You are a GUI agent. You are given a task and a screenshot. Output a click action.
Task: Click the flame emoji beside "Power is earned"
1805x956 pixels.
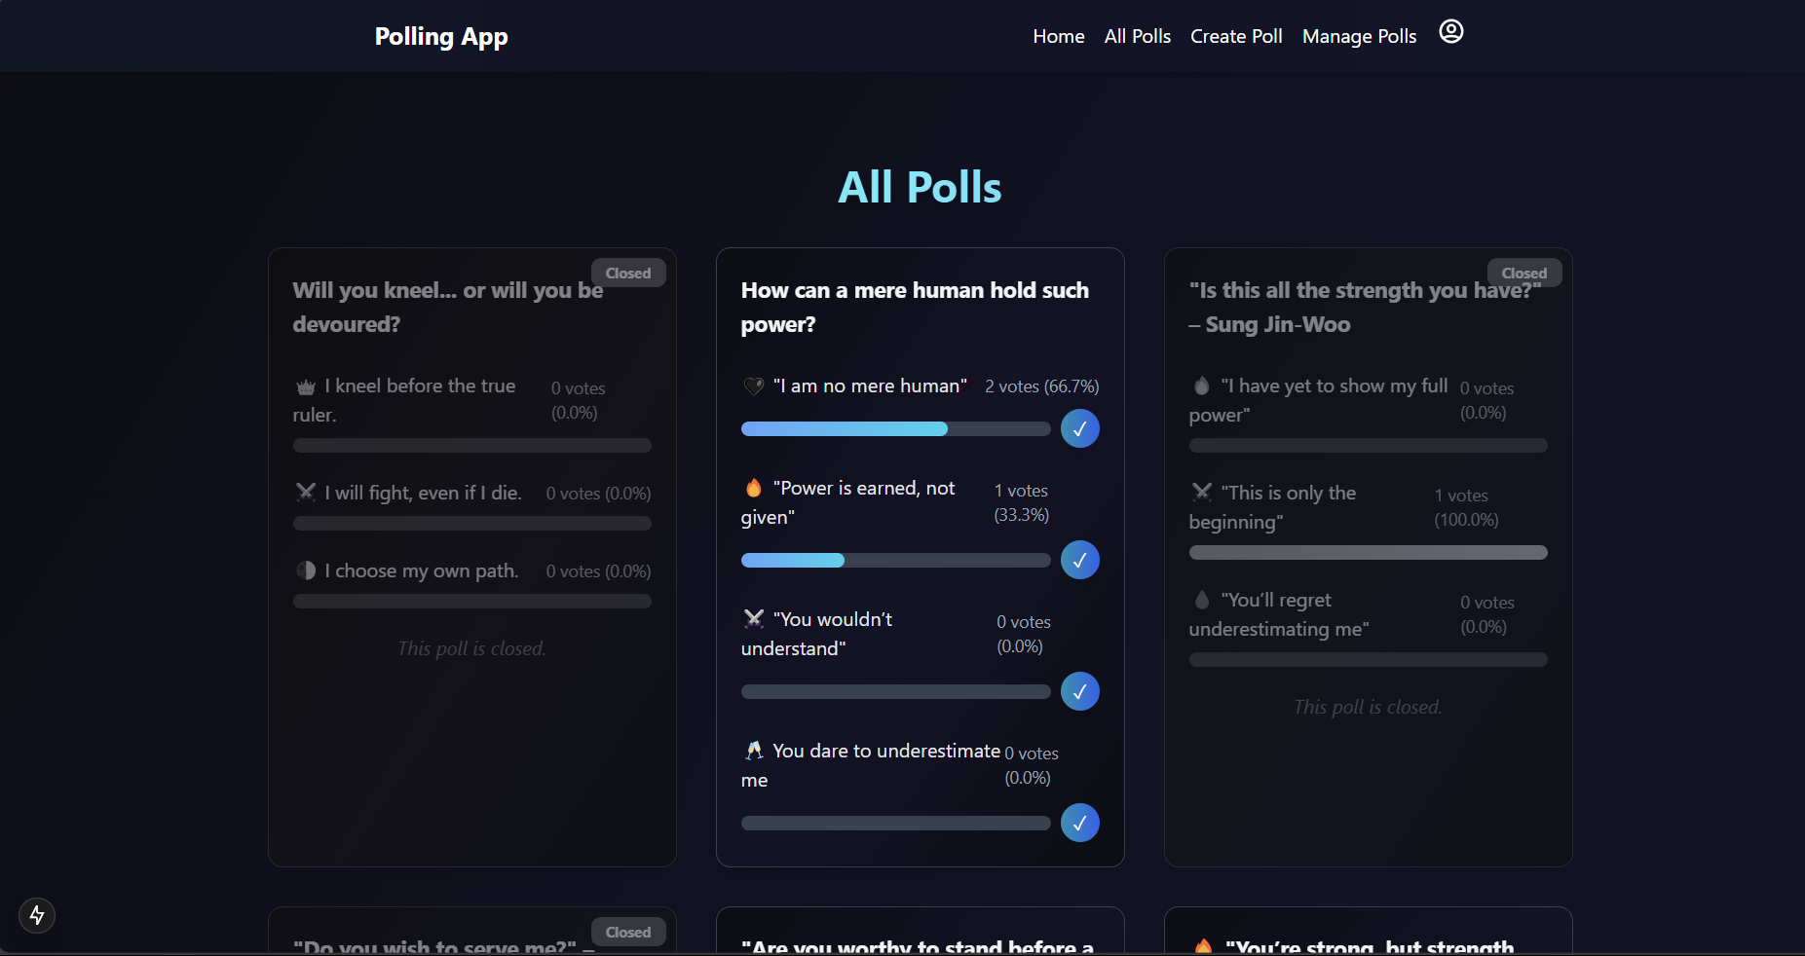pyautogui.click(x=754, y=488)
